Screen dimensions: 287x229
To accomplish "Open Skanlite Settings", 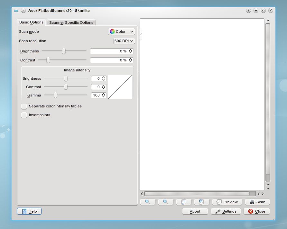I will coord(226,211).
